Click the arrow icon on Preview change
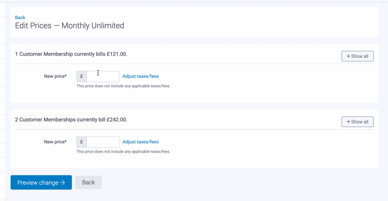 tap(62, 183)
